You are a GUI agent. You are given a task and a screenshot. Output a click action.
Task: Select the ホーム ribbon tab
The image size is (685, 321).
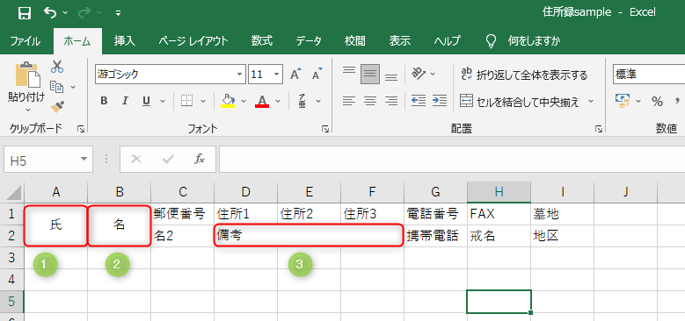tap(77, 41)
